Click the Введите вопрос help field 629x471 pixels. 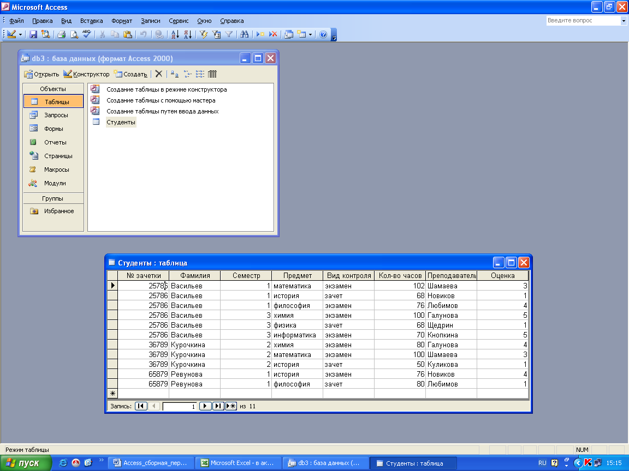tap(584, 20)
